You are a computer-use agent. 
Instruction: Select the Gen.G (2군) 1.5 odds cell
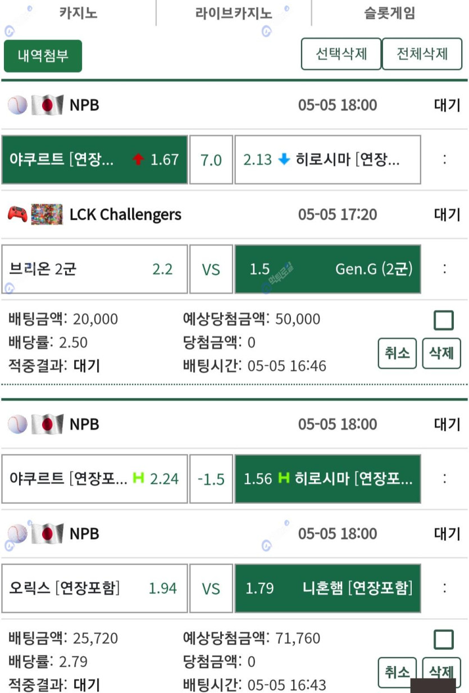(327, 269)
